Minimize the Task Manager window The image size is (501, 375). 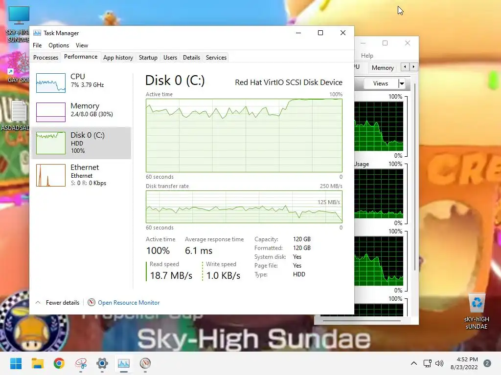[298, 33]
